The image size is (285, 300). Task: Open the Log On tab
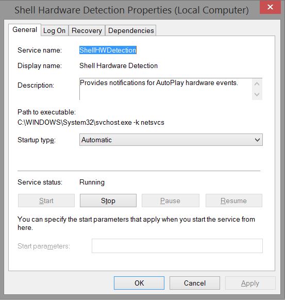[x=55, y=30]
